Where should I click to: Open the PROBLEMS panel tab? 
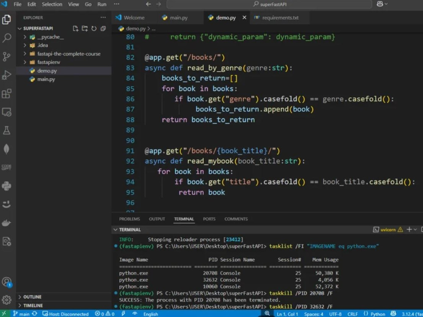pyautogui.click(x=129, y=219)
